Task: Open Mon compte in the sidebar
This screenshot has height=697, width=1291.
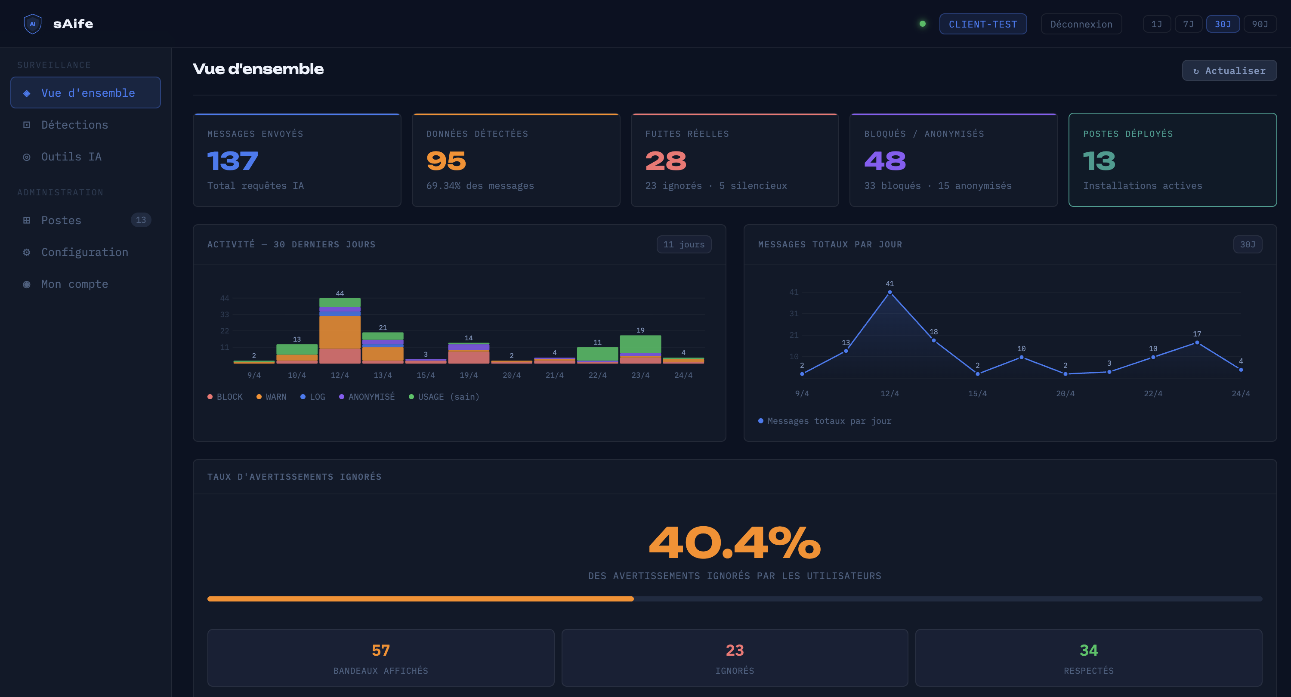Action: click(85, 284)
